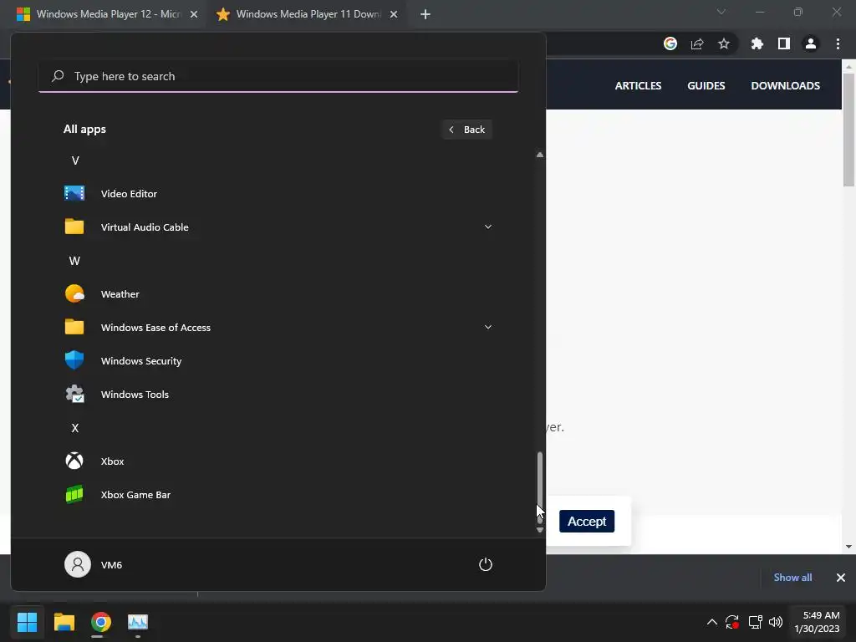The image size is (856, 642).
Task: Open network tray icon
Action: 755,622
